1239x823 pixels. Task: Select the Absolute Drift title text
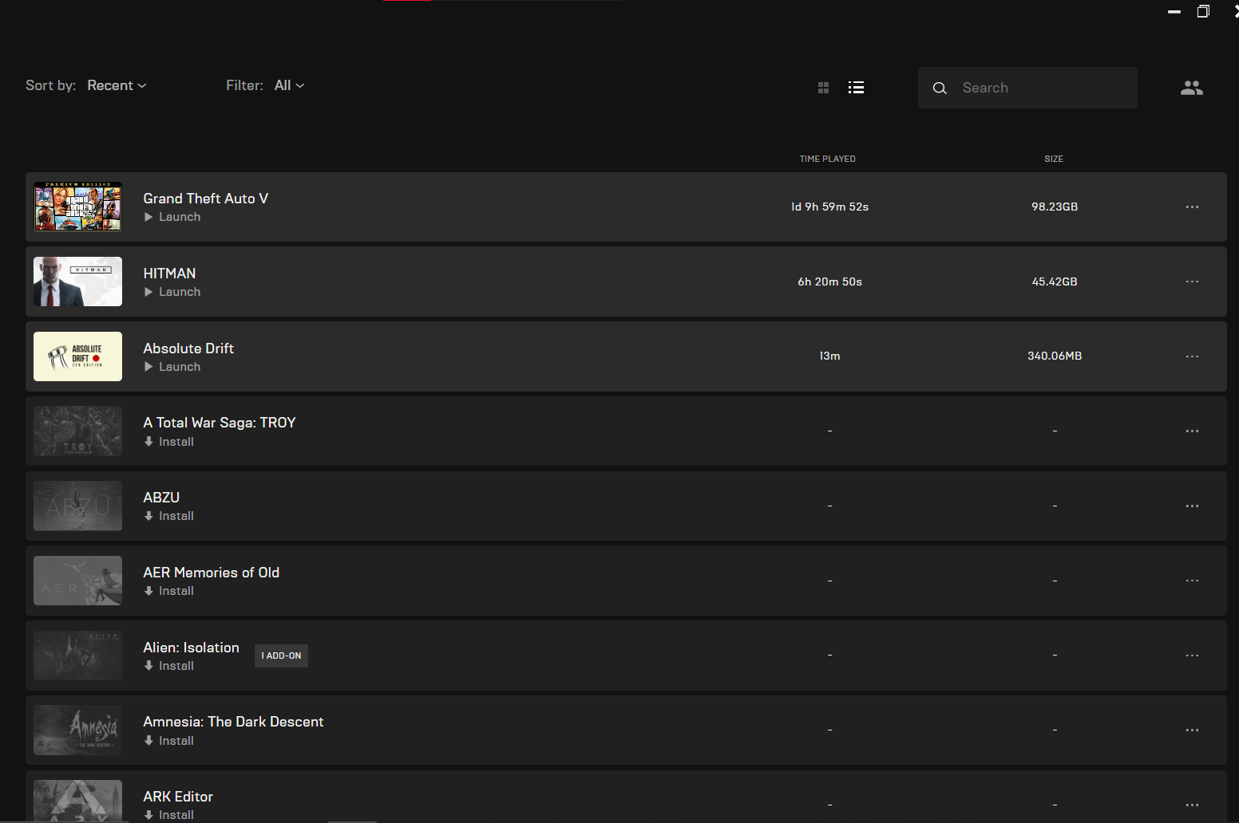(x=188, y=348)
